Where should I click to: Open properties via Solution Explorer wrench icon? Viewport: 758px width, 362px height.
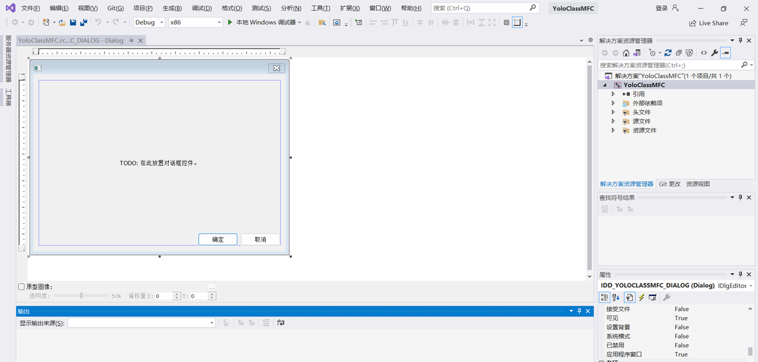[x=714, y=53]
